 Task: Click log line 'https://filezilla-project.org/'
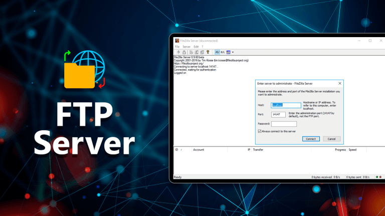tap(188, 64)
